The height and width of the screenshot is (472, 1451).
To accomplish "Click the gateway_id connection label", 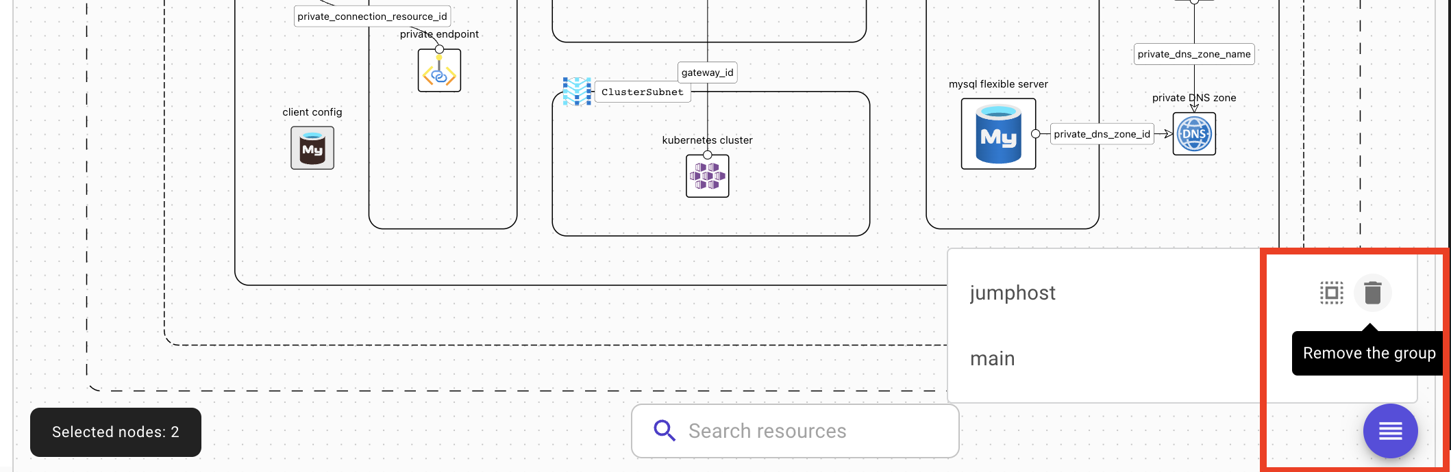I will pyautogui.click(x=707, y=73).
